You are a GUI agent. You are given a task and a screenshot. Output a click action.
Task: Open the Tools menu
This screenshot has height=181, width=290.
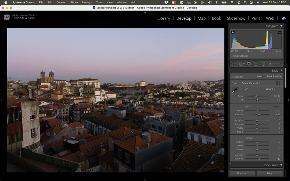point(99,2)
